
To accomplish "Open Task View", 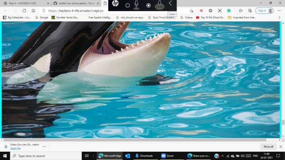I will click(87, 156).
